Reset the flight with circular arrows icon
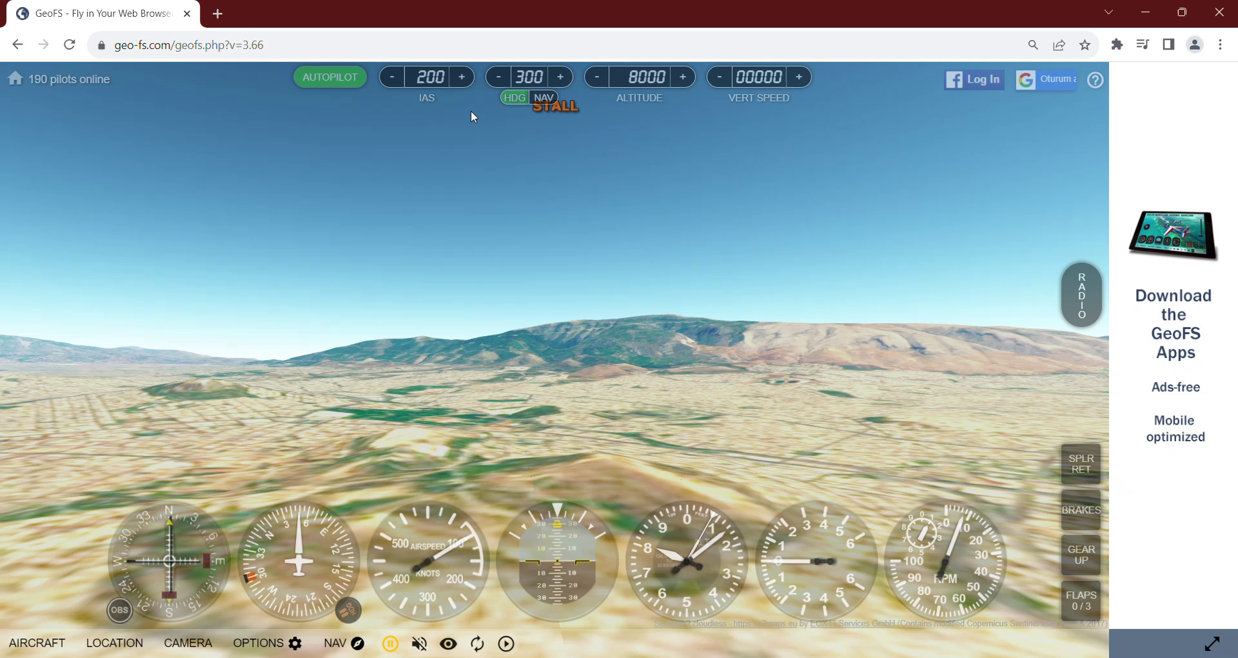1238x658 pixels. coord(477,644)
